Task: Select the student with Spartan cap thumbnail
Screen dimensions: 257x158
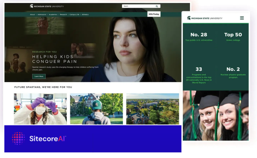Action: [x=96, y=109]
